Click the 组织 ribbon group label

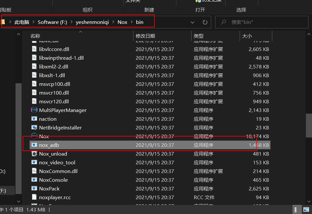click(x=88, y=10)
